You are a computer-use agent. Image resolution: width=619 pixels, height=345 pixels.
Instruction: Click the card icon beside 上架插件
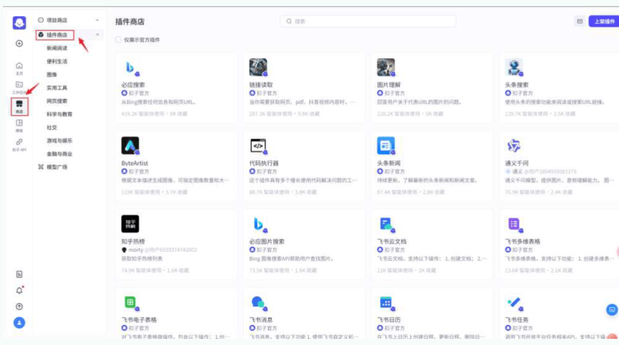point(580,22)
